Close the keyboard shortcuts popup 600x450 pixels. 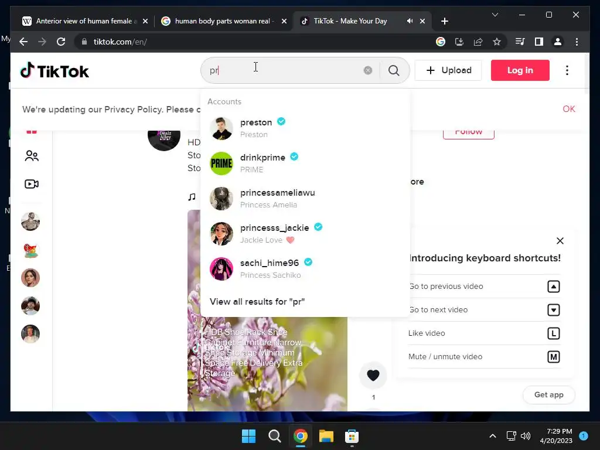(x=560, y=241)
